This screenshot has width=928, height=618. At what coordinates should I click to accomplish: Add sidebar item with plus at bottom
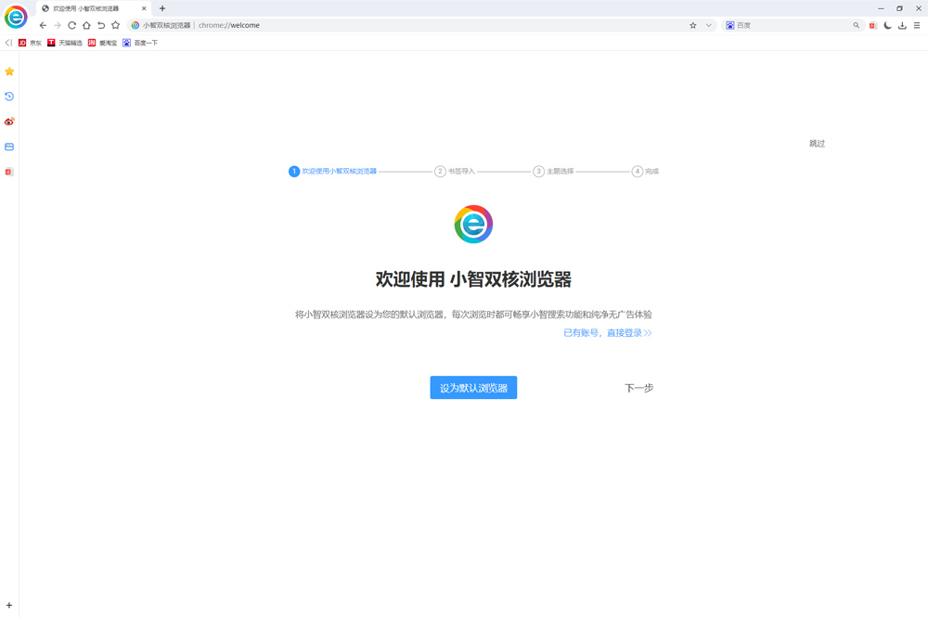coord(9,606)
